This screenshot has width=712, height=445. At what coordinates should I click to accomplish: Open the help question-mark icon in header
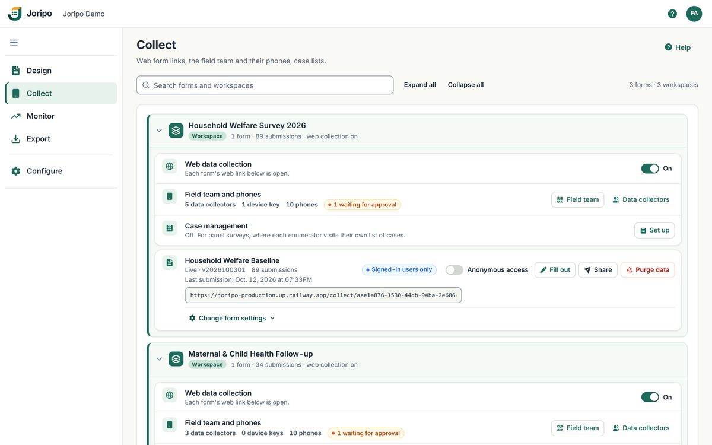[x=672, y=14]
